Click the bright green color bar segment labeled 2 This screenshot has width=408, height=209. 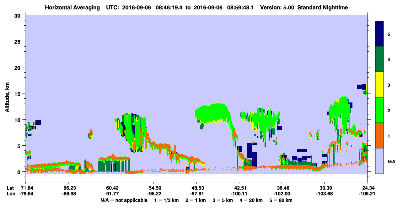[x=379, y=110]
